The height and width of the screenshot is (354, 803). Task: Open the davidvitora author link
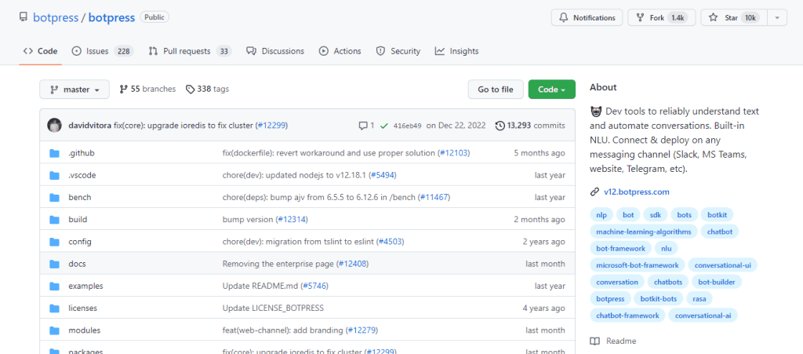[x=90, y=126]
